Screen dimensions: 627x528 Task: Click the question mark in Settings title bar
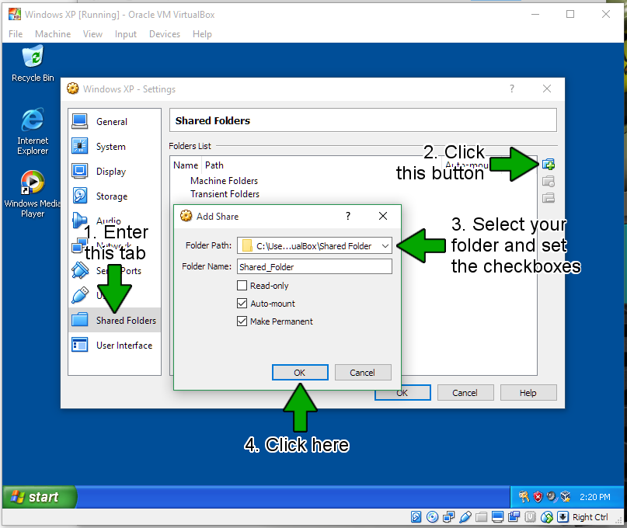click(x=512, y=89)
